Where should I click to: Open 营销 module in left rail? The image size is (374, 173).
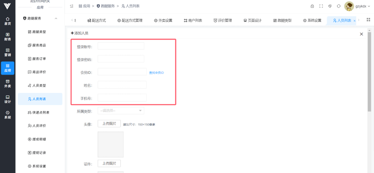[7, 52]
